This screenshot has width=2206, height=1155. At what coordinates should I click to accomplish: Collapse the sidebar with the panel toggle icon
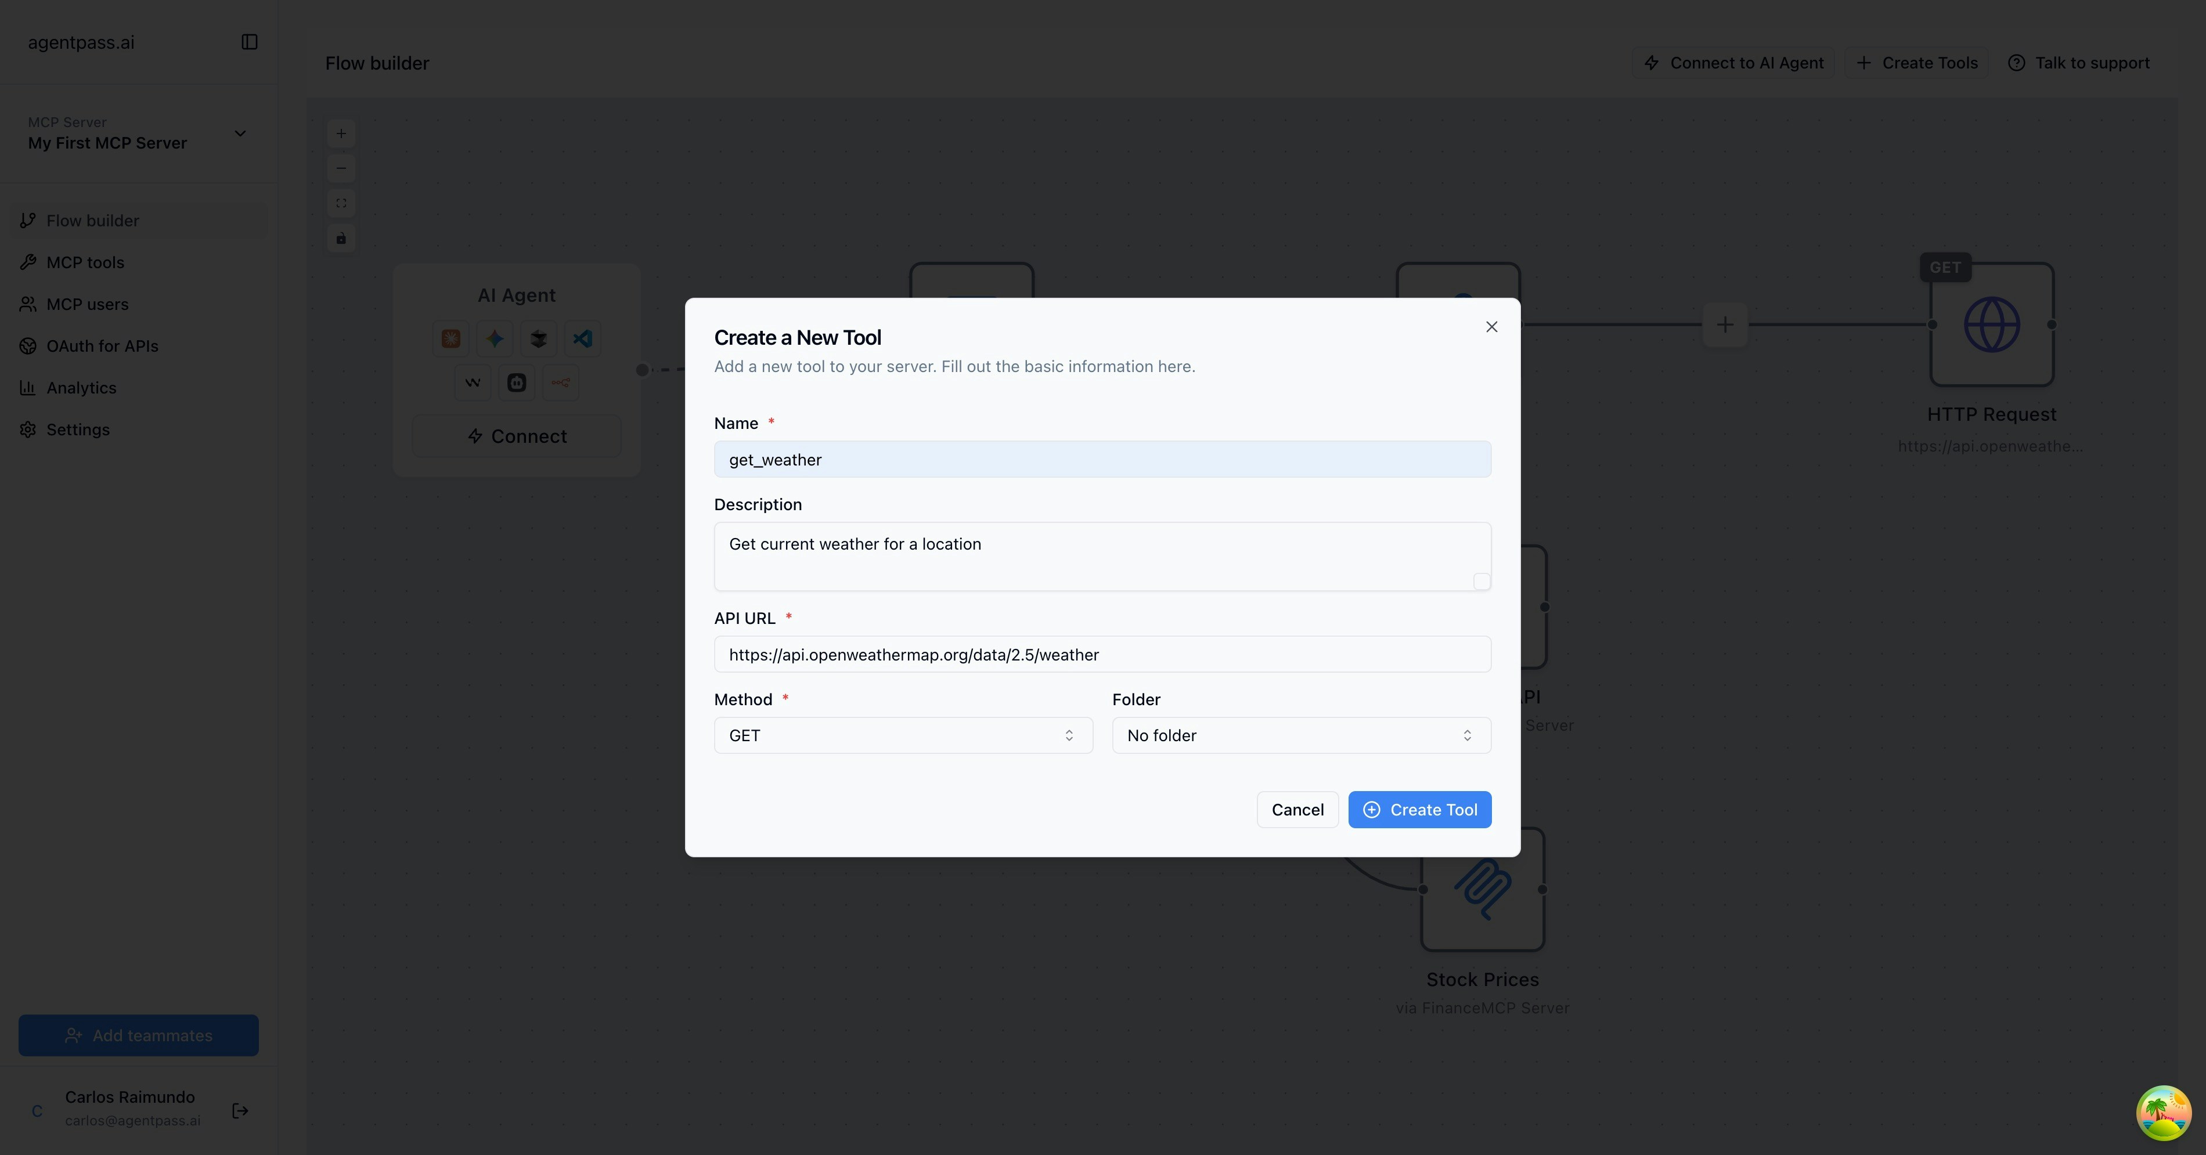point(249,42)
